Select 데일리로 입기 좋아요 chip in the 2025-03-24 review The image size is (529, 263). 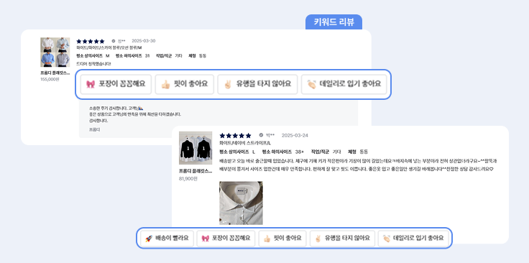413,239
